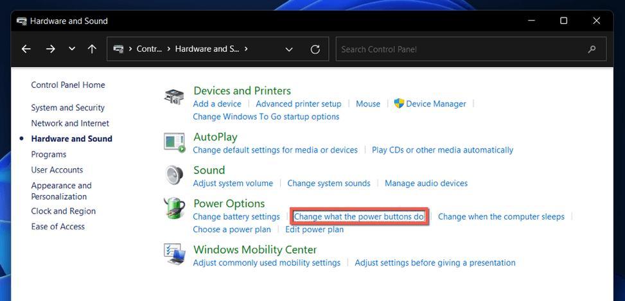Image resolution: width=625 pixels, height=301 pixels.
Task: Expand the chevron after 'Hardware and S...' breadcrumb
Action: coord(246,49)
